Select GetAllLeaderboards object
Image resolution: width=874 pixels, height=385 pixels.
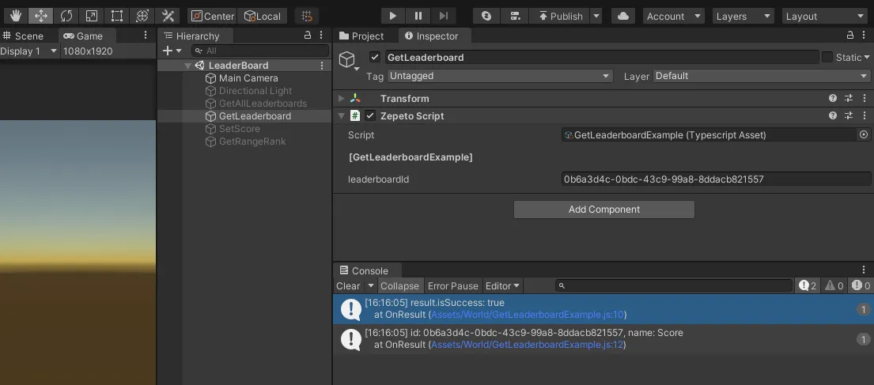(x=263, y=104)
